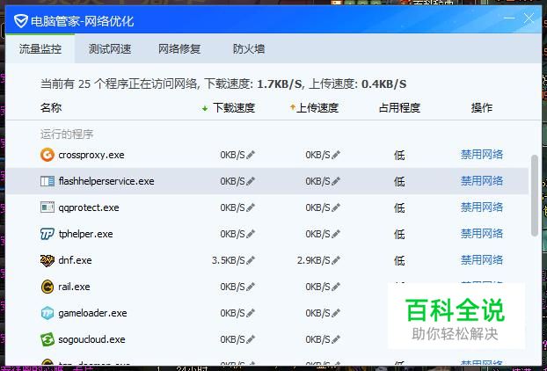Click the flashhelperservice.exe program icon

[x=47, y=181]
